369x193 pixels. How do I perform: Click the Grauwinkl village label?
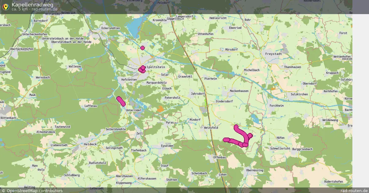coord(185,76)
